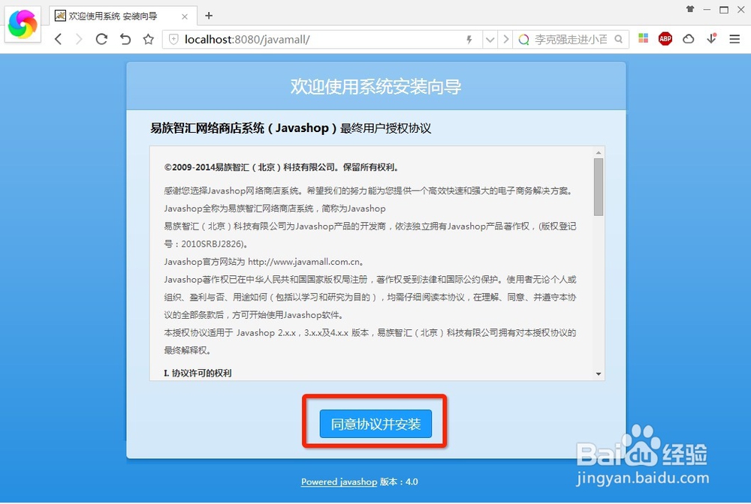Viewport: 751px width, 504px height.
Task: Click the browser logo icon
Action: [x=23, y=24]
